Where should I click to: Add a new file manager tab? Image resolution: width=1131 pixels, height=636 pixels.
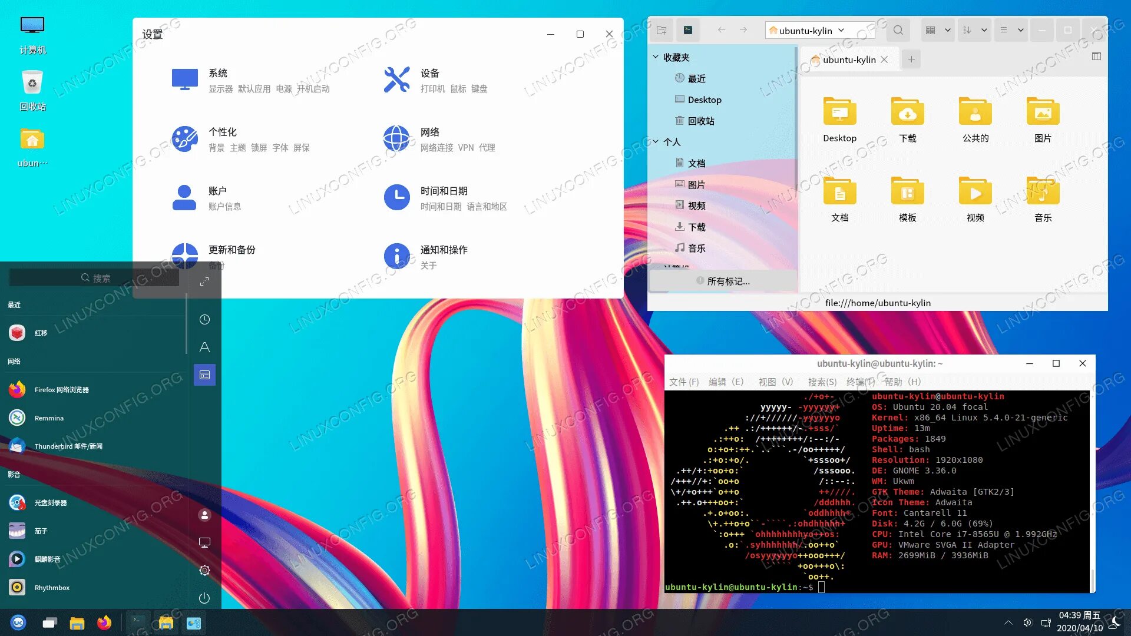(911, 59)
